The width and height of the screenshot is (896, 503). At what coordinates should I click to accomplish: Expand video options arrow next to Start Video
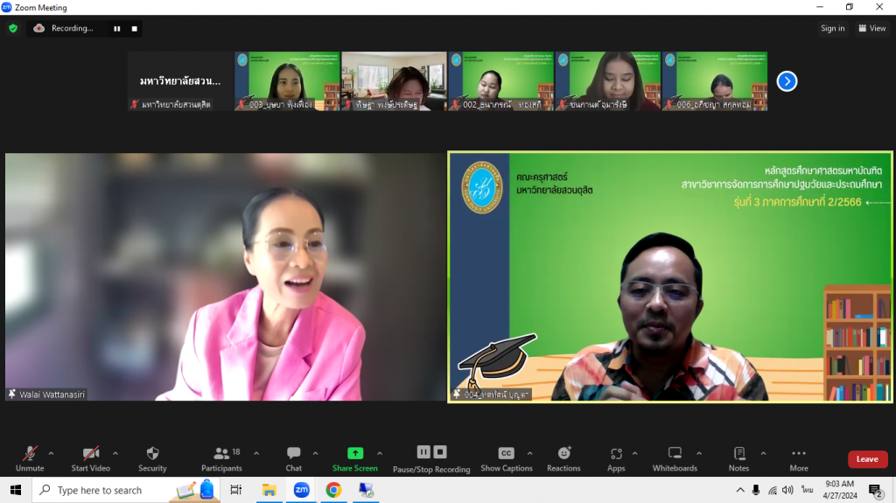click(115, 453)
